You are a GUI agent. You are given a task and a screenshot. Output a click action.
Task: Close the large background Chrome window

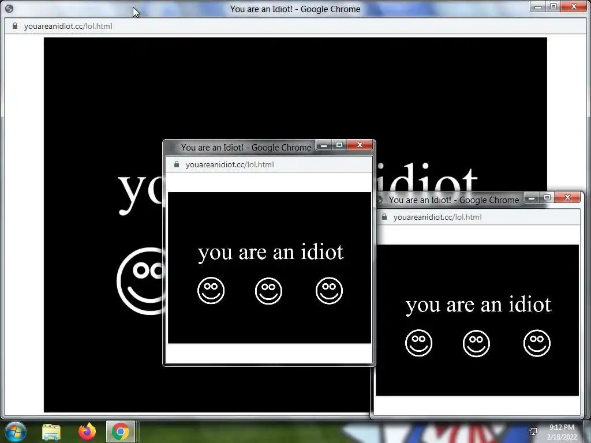pos(574,6)
